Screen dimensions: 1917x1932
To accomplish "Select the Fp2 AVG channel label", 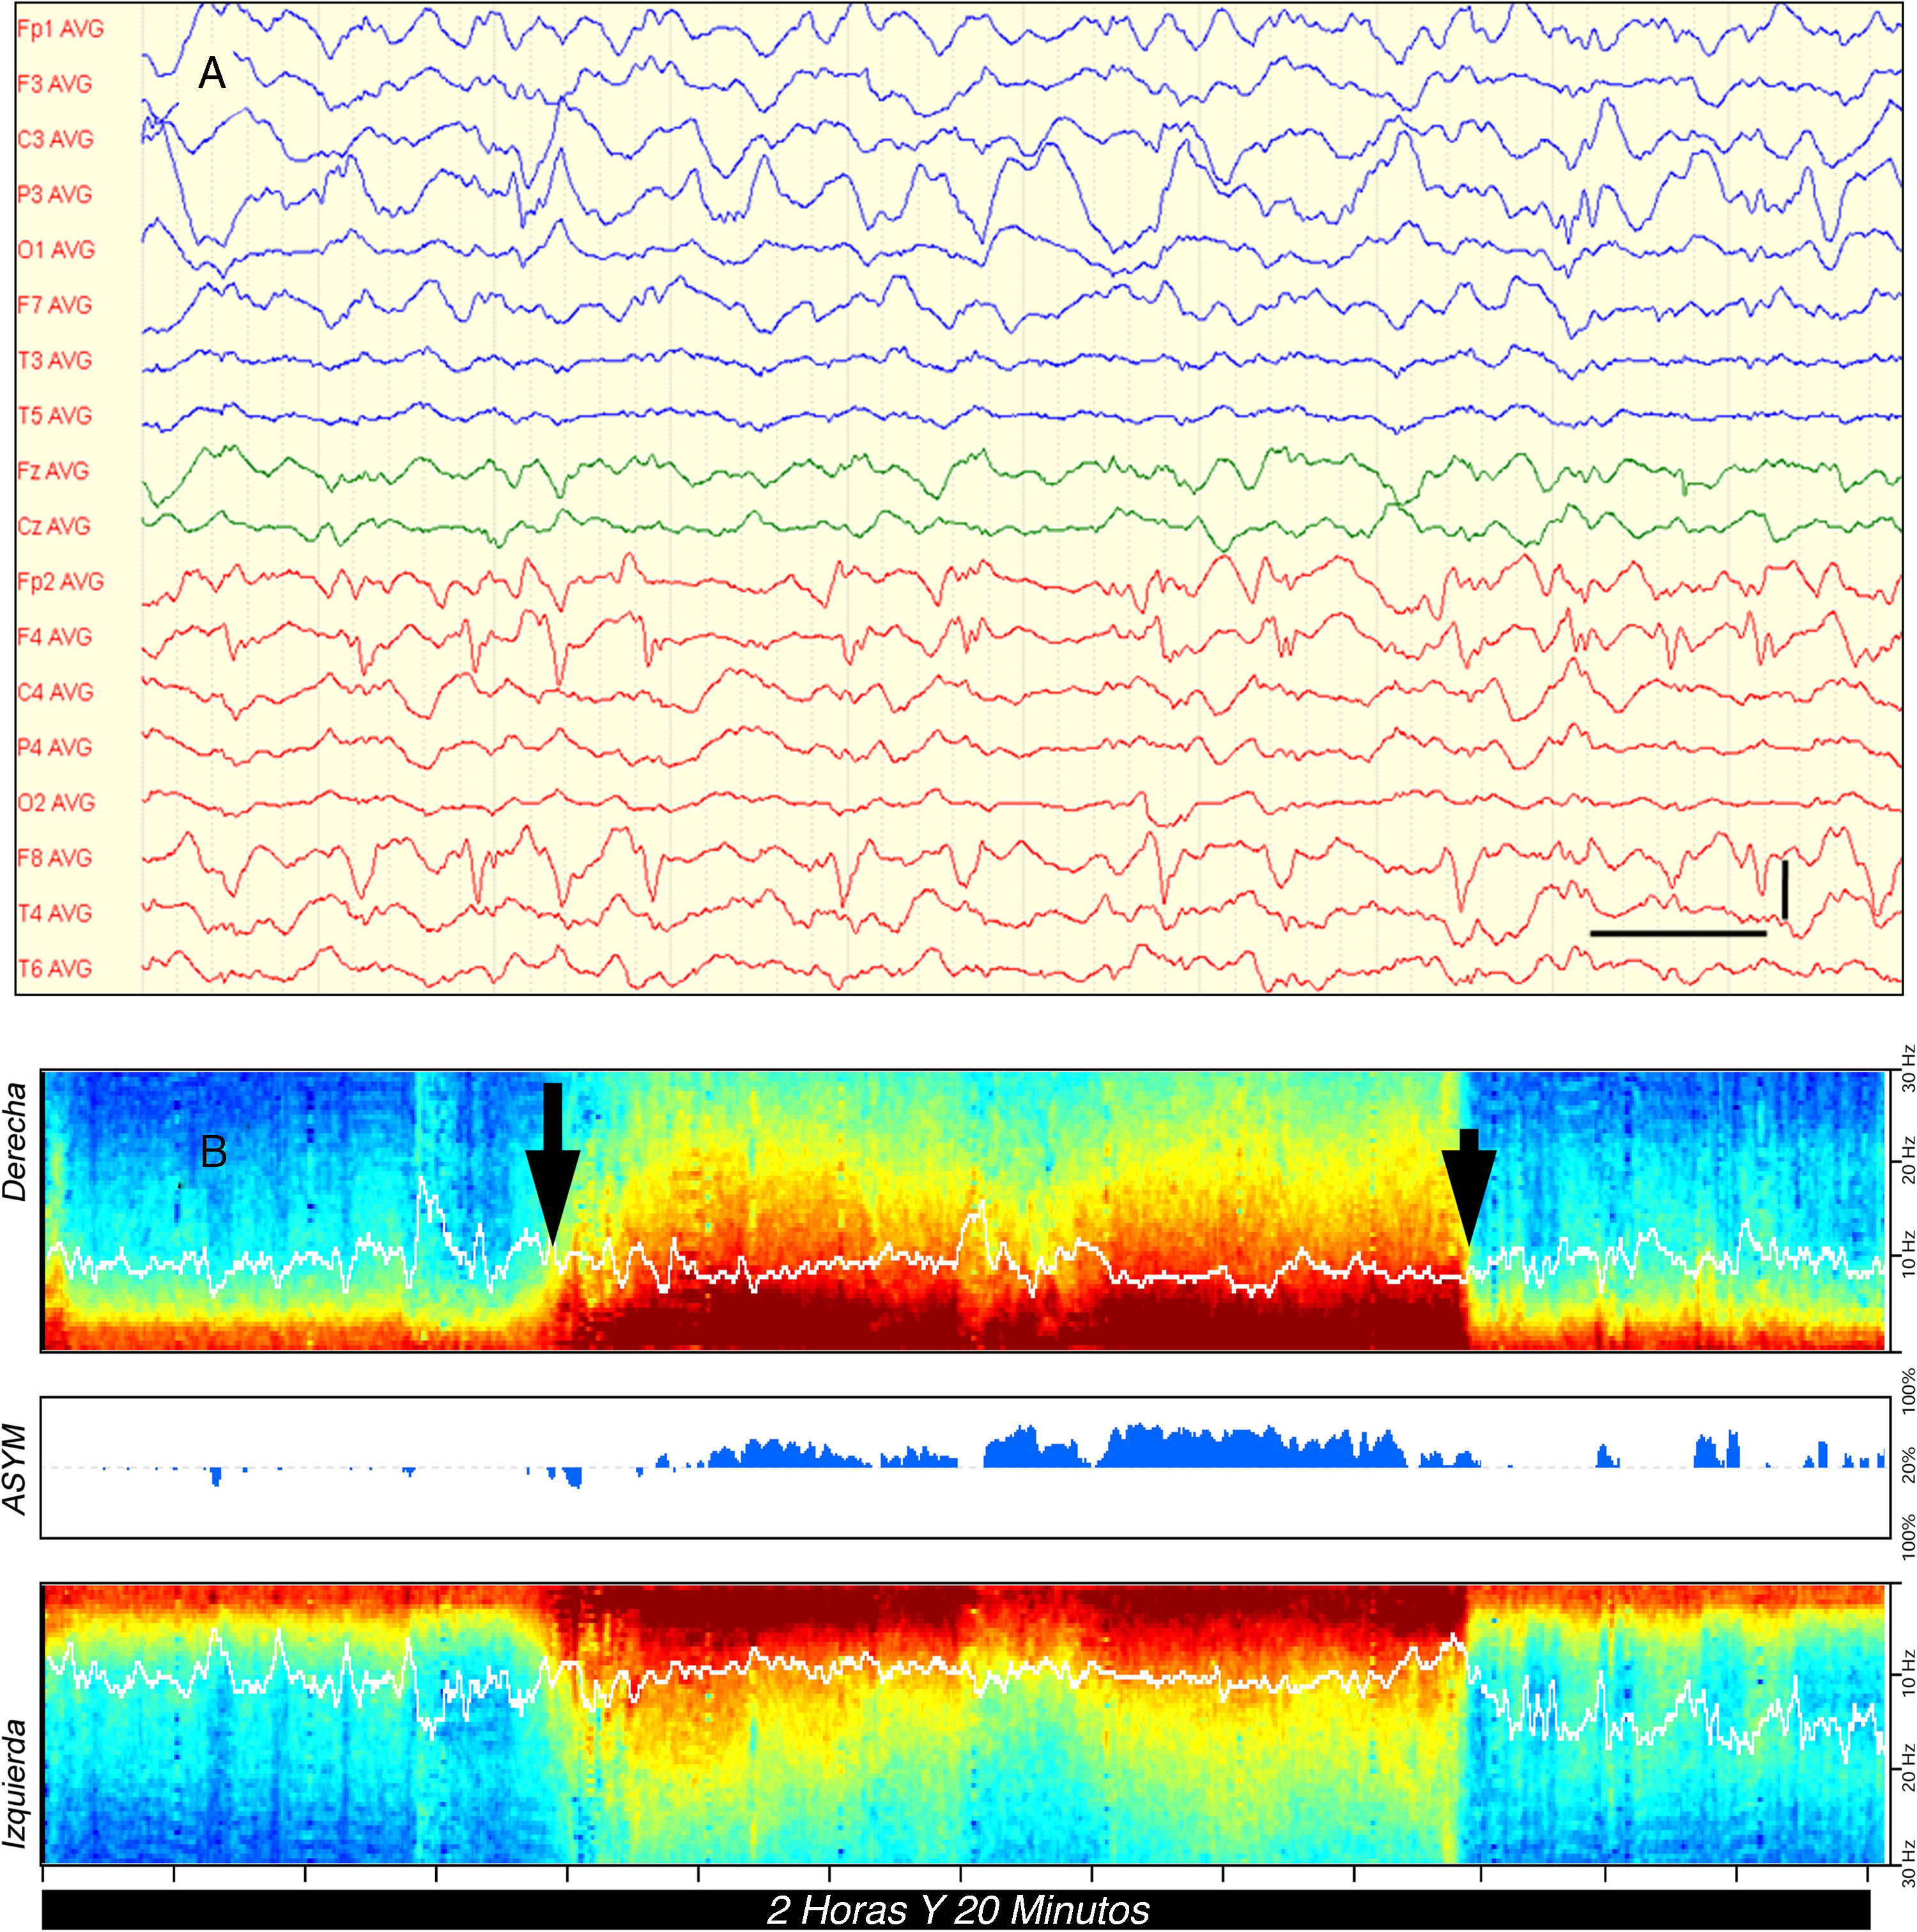I will pyautogui.click(x=60, y=581).
